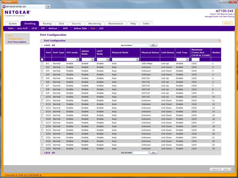
Task: Click the APPLY button
Action: pyautogui.click(x=226, y=169)
